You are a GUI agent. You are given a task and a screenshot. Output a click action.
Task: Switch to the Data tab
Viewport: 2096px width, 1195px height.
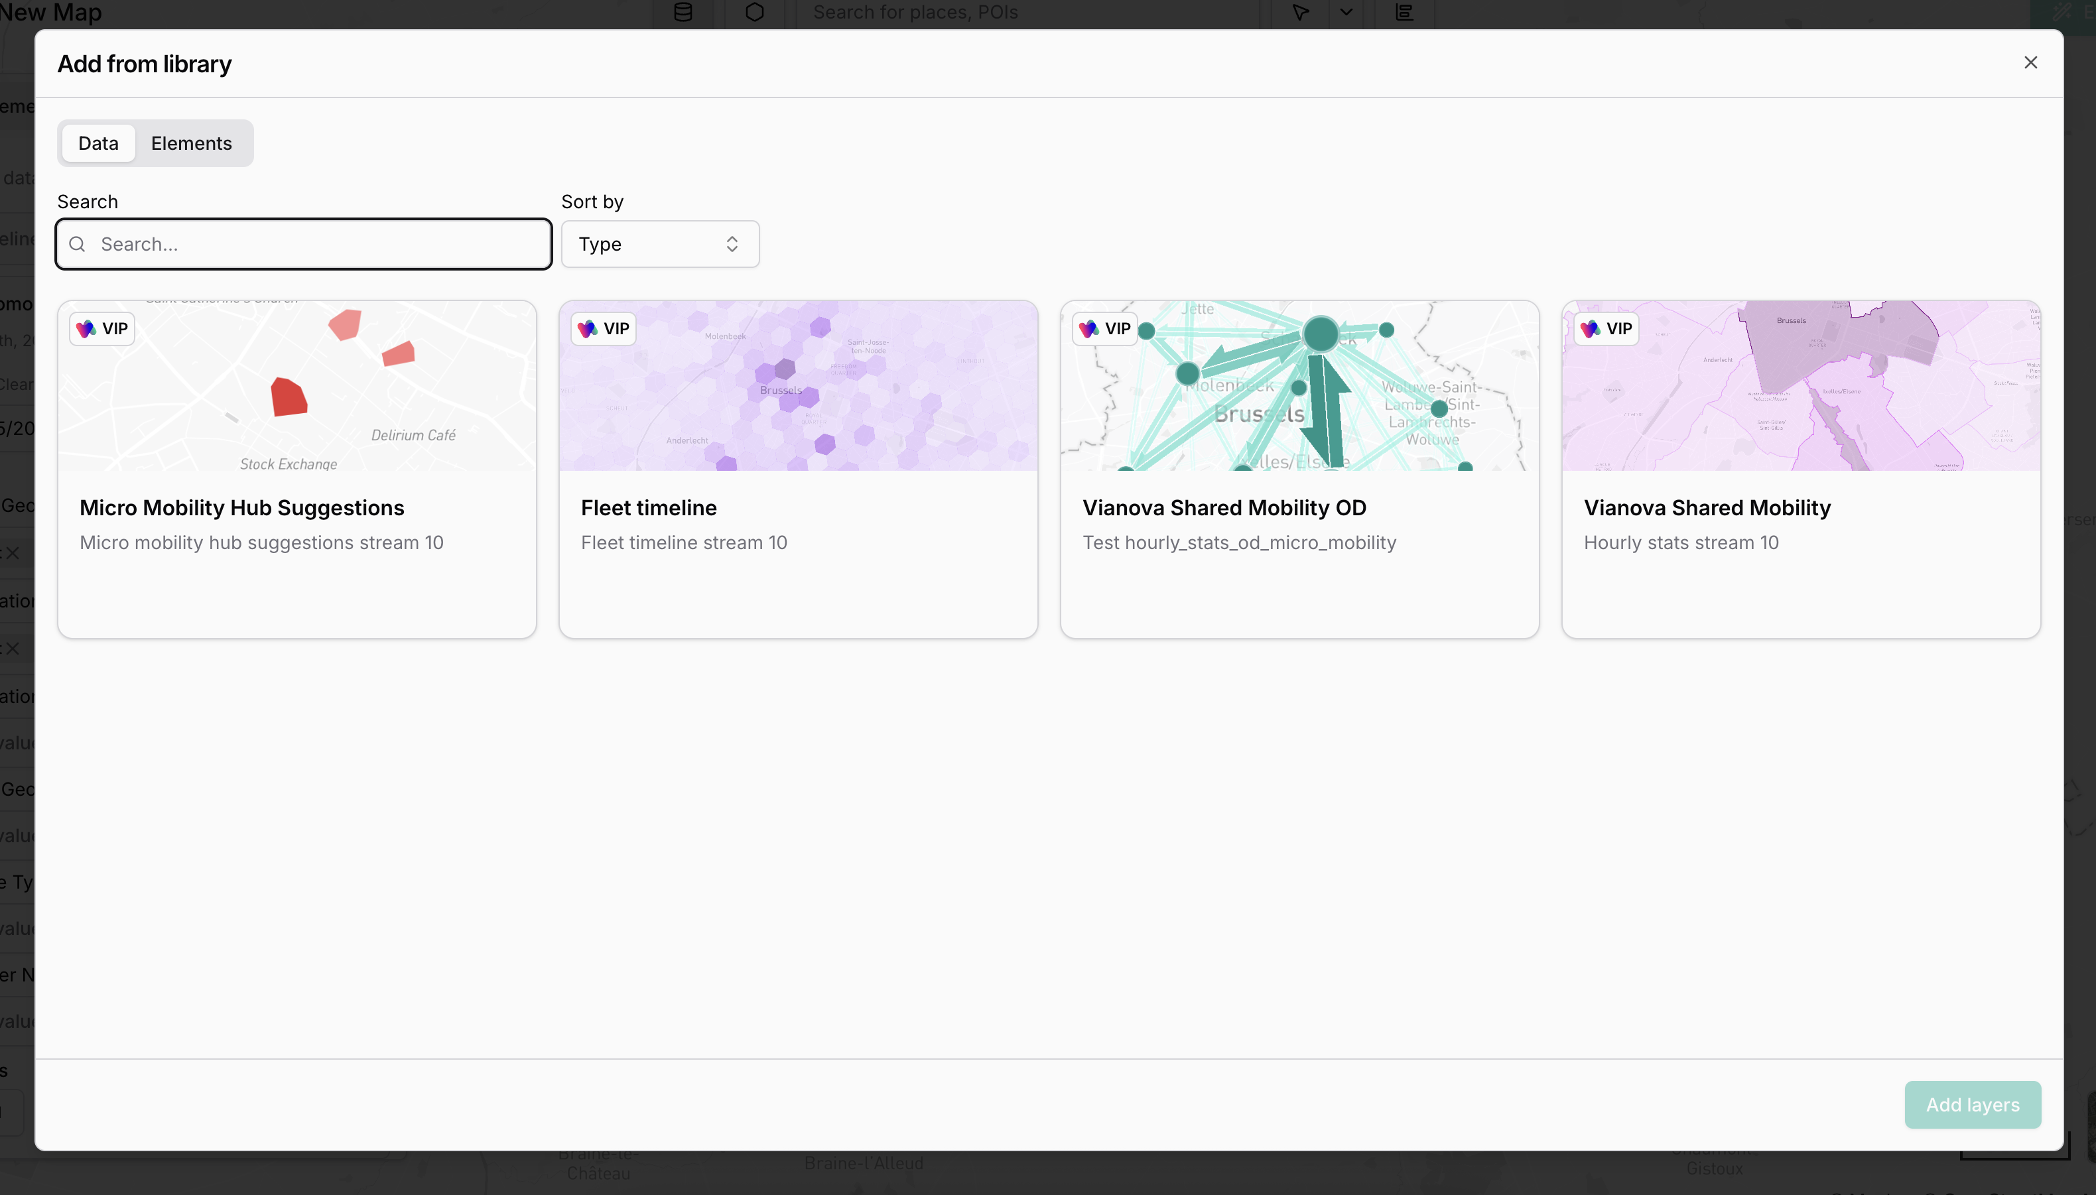pos(98,143)
